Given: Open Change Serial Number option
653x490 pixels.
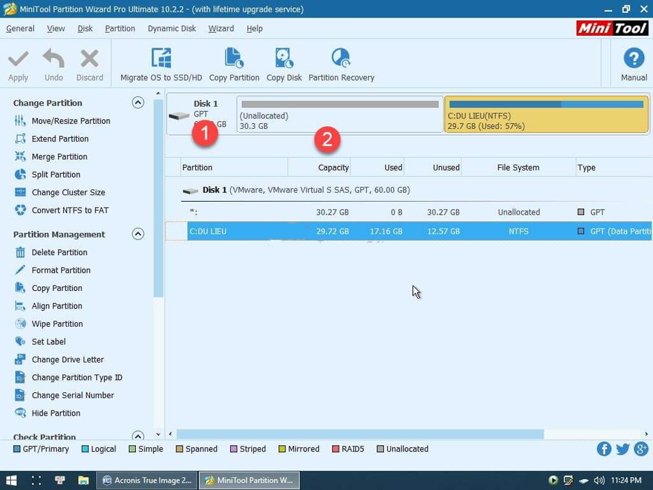Looking at the screenshot, I should tap(73, 396).
